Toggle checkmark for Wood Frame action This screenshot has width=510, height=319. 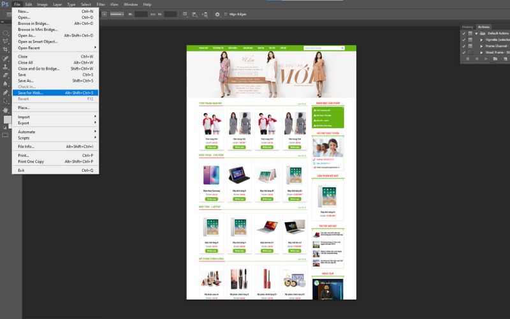463,52
